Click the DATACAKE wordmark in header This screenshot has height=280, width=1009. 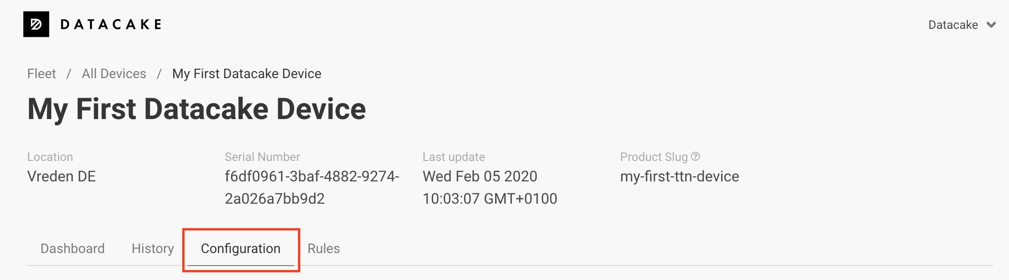coord(111,24)
